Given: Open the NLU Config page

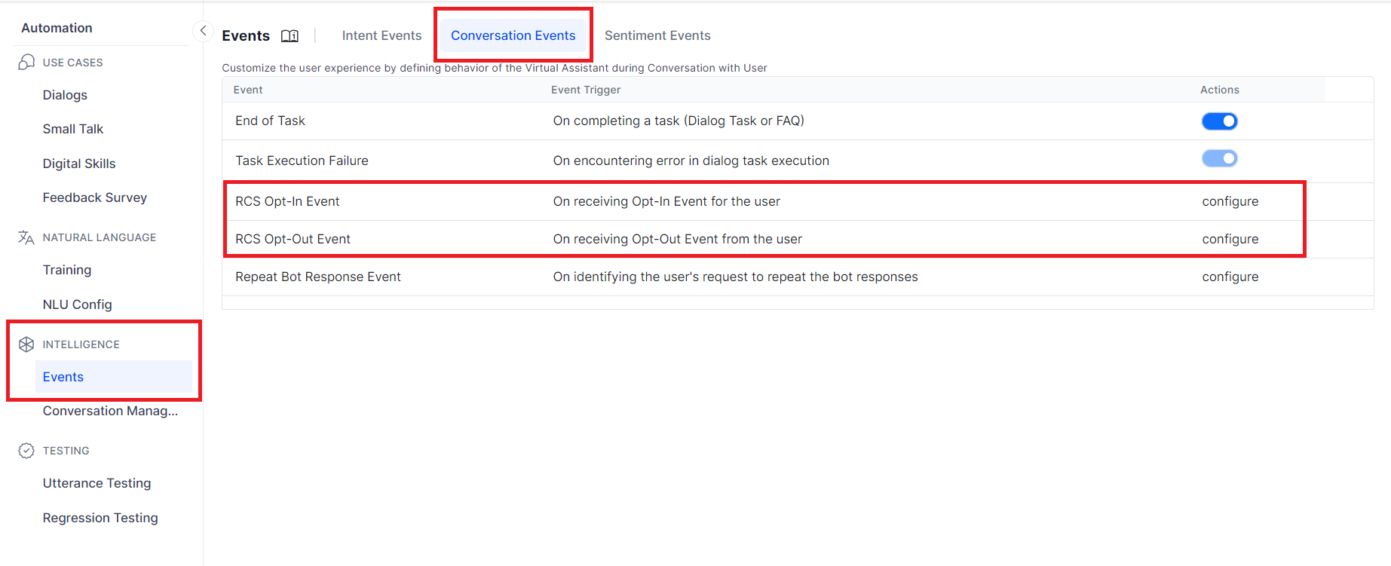Looking at the screenshot, I should pyautogui.click(x=77, y=304).
